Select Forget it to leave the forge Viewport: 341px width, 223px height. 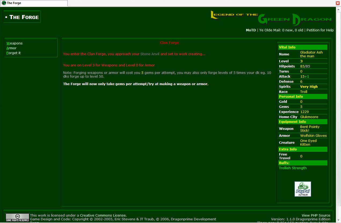tap(14, 53)
